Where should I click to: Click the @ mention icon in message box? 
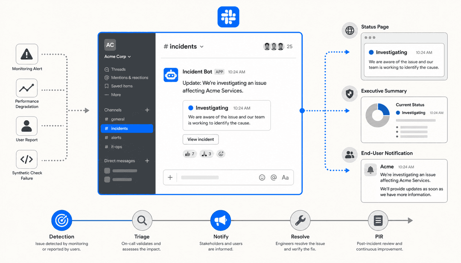274,177
